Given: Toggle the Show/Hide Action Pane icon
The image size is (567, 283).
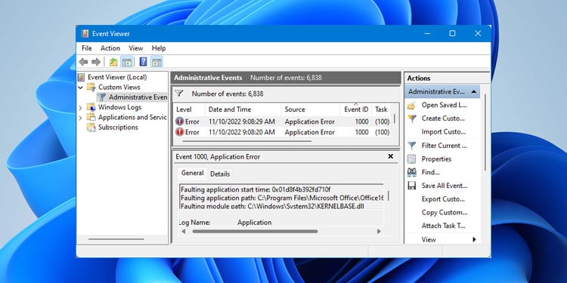Looking at the screenshot, I should (x=156, y=62).
